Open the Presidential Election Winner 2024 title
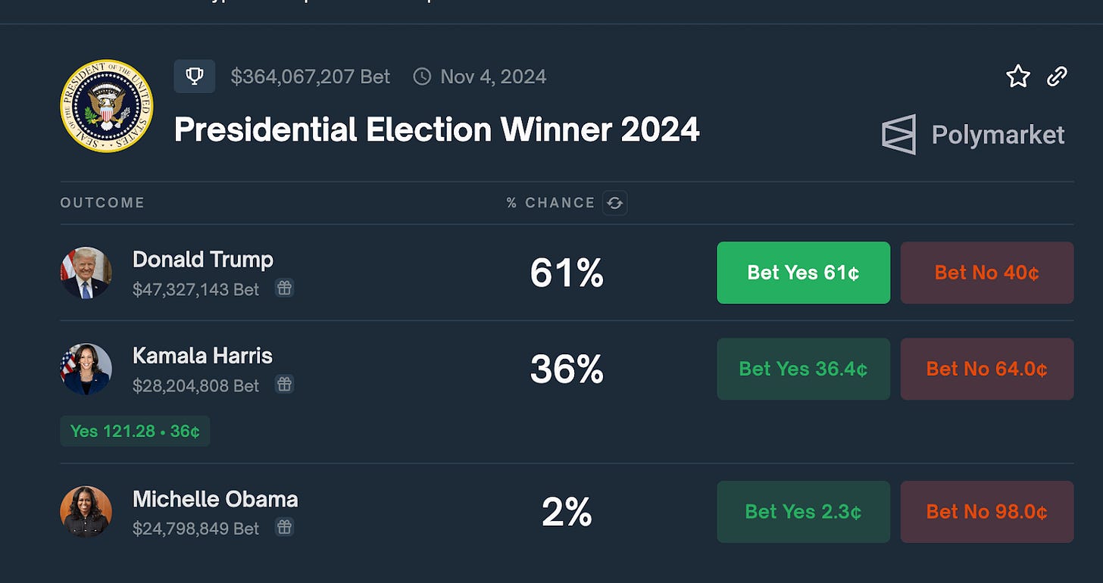 [x=436, y=130]
